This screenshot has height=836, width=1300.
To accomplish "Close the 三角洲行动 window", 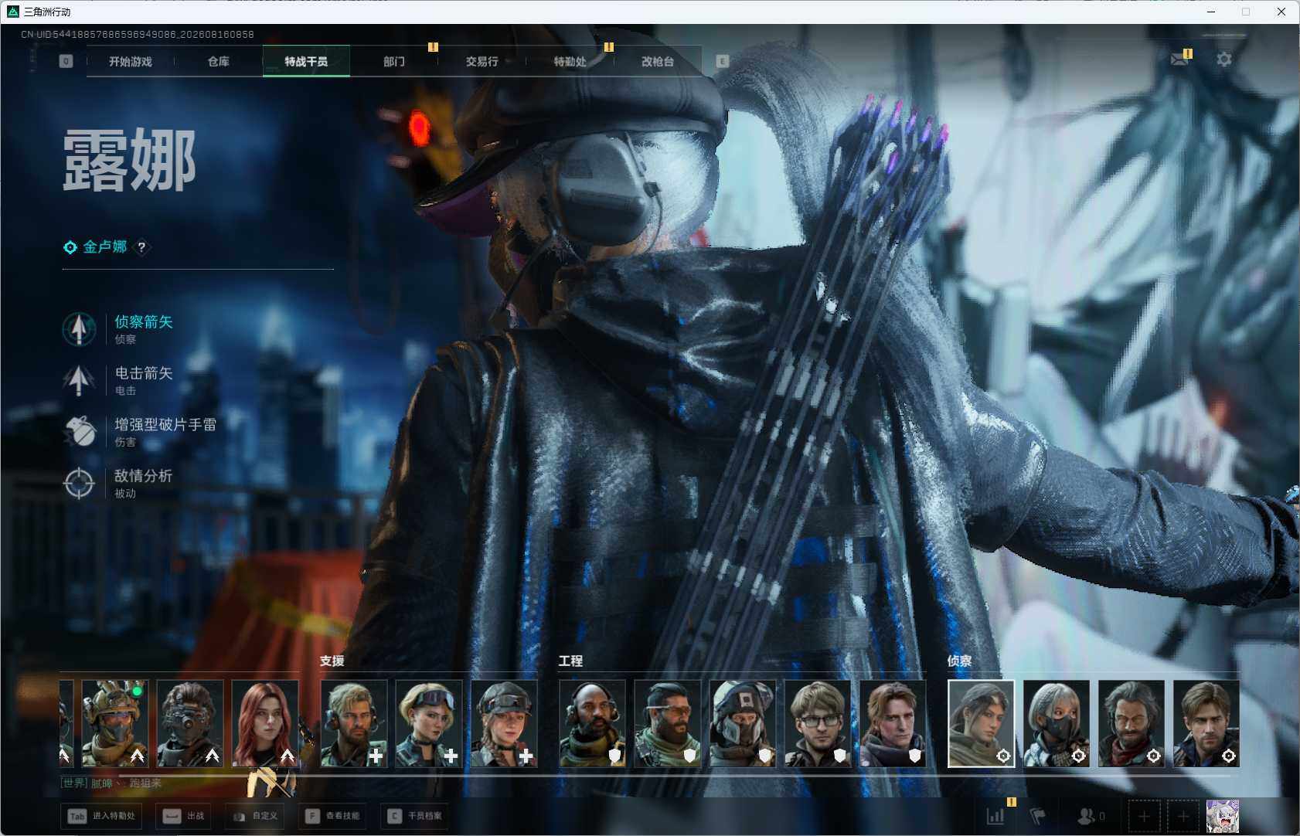I will (x=1281, y=12).
